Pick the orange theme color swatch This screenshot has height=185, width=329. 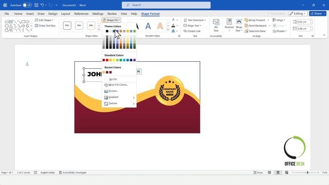(x=121, y=31)
